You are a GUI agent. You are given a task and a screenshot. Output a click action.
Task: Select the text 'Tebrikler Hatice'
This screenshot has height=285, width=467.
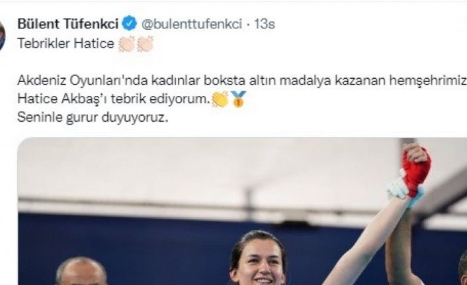[x=66, y=44]
